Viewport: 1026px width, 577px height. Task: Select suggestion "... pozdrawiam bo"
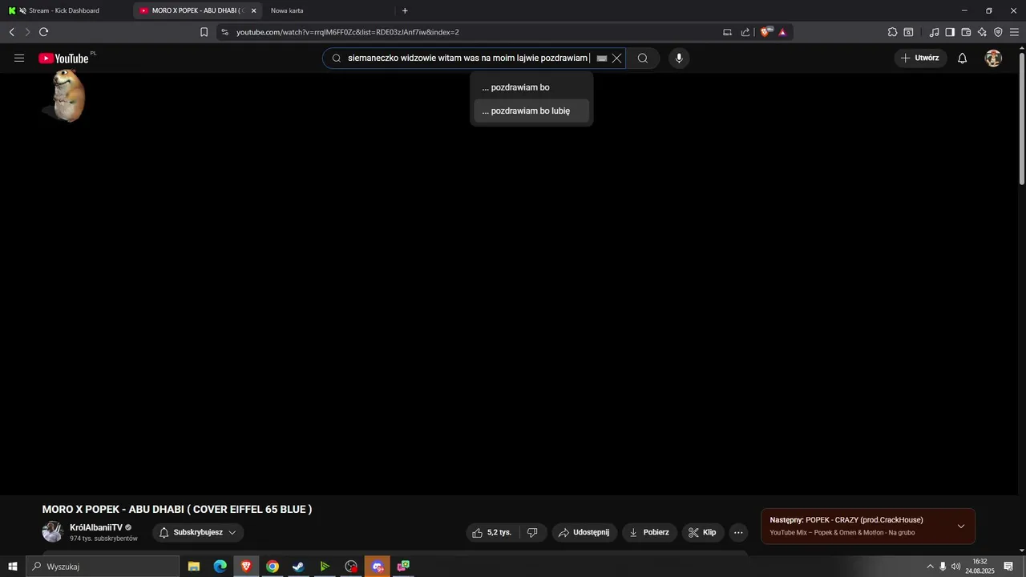[531, 87]
